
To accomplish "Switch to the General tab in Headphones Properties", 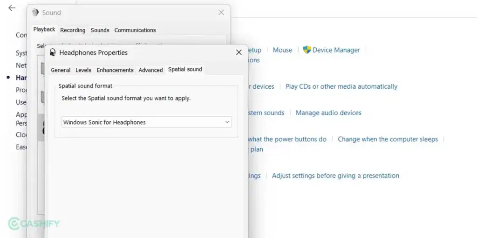I will tap(61, 70).
